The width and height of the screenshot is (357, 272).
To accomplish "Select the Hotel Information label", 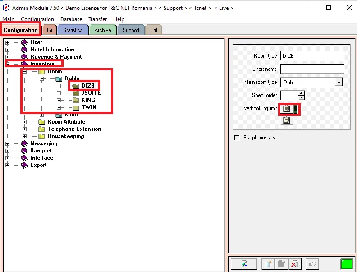I will click(x=52, y=50).
